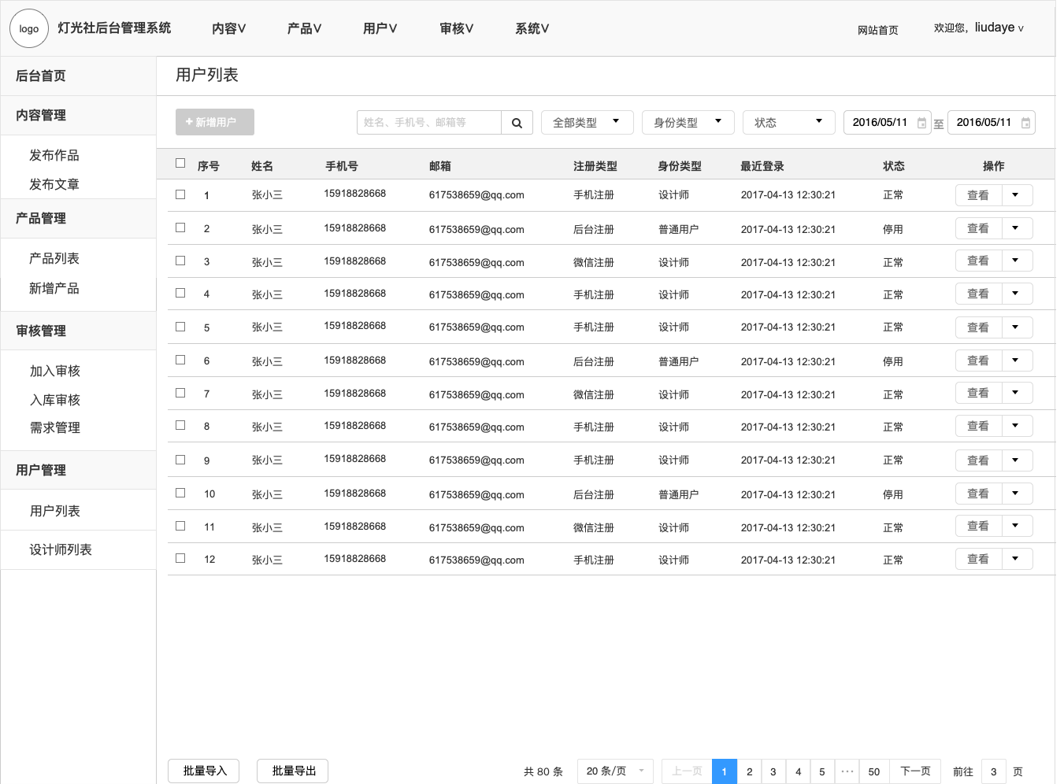Open the start date calendar icon
Screen dimensions: 1064x784
[921, 123]
